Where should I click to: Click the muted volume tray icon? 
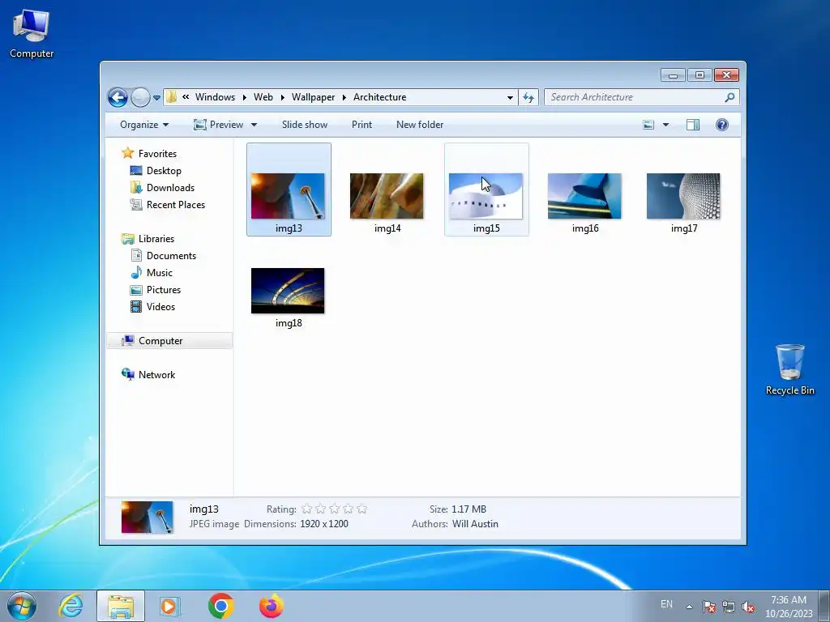pos(748,607)
